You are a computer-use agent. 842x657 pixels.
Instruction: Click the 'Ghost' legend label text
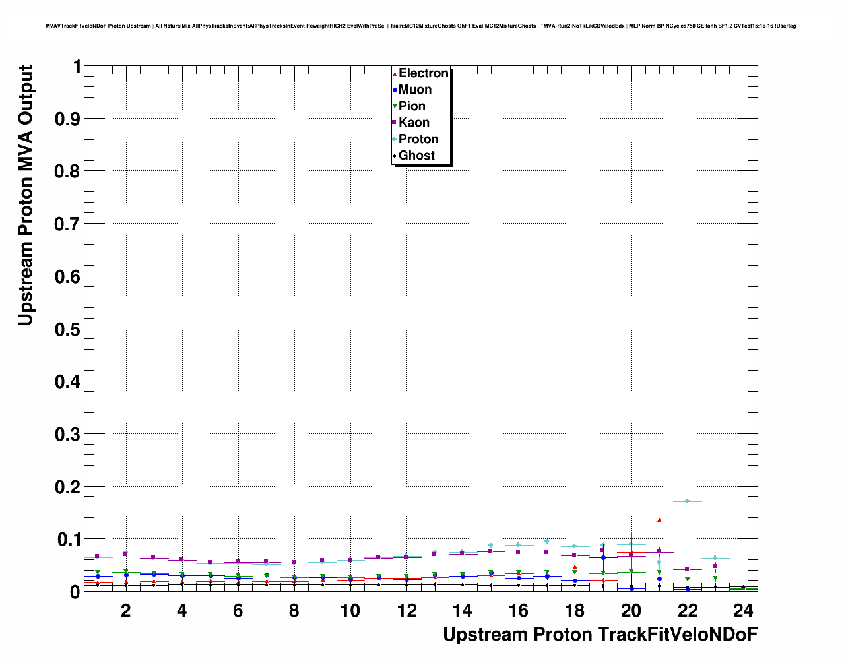[x=416, y=156]
